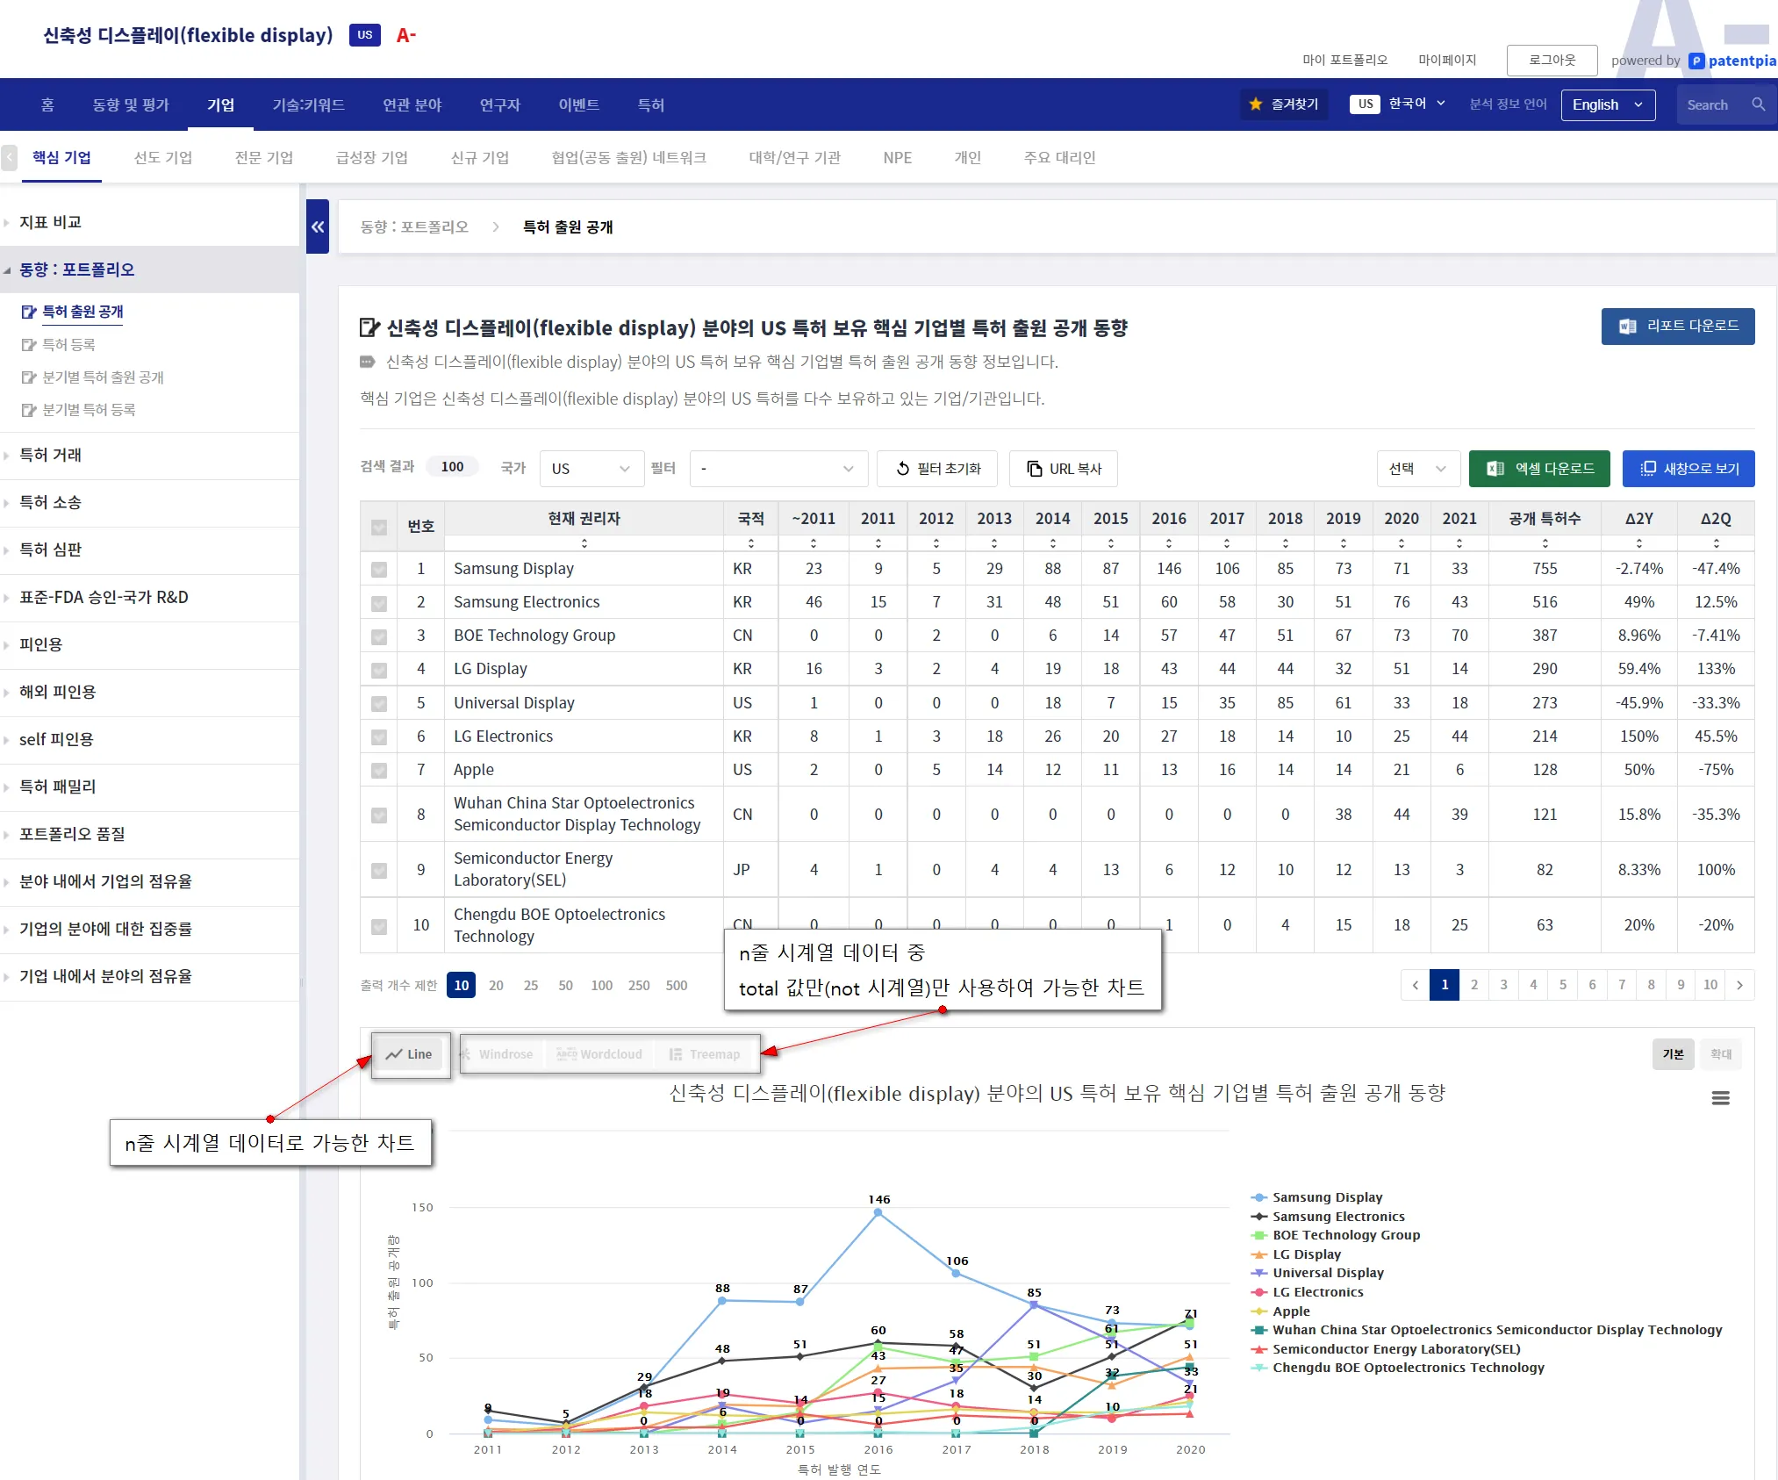The height and width of the screenshot is (1480, 1778).
Task: Toggle Samsung Display legend color marker
Action: point(1259,1197)
